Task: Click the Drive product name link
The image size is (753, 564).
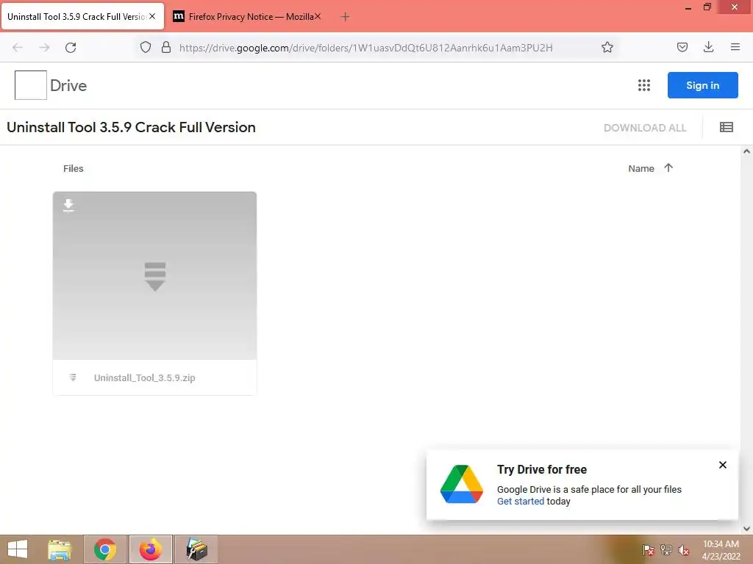Action: coord(68,85)
